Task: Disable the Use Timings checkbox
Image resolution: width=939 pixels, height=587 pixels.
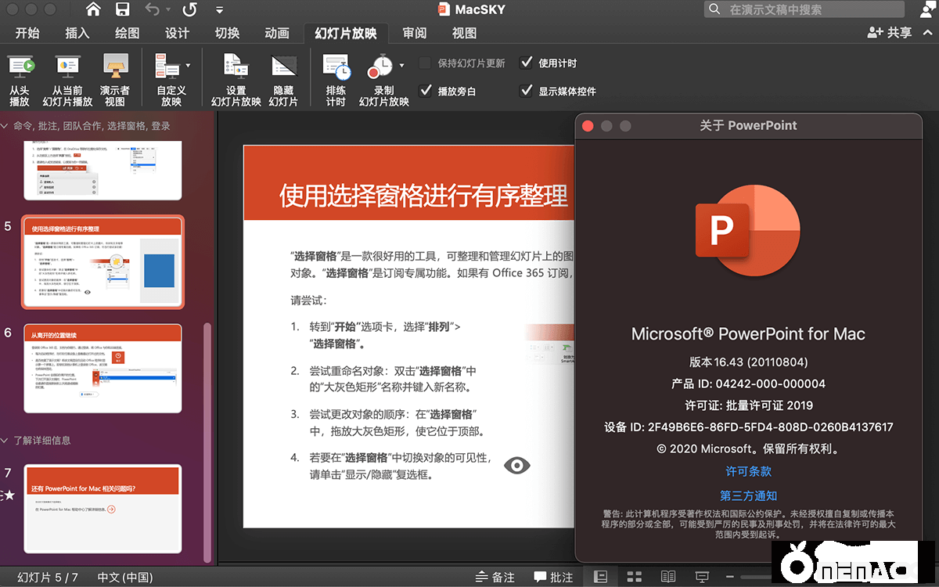Action: (527, 63)
